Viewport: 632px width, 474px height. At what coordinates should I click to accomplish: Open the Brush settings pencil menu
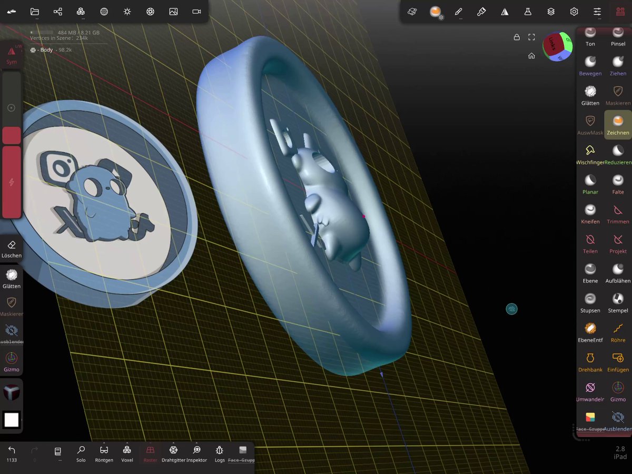[458, 12]
